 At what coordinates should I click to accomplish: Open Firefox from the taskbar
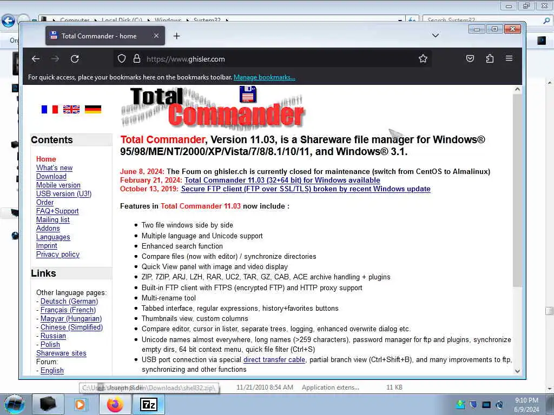pos(115,405)
